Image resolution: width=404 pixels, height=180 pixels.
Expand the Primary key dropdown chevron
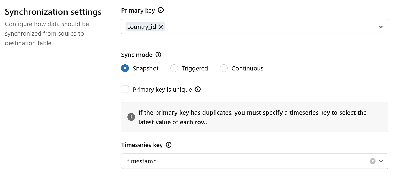click(381, 27)
